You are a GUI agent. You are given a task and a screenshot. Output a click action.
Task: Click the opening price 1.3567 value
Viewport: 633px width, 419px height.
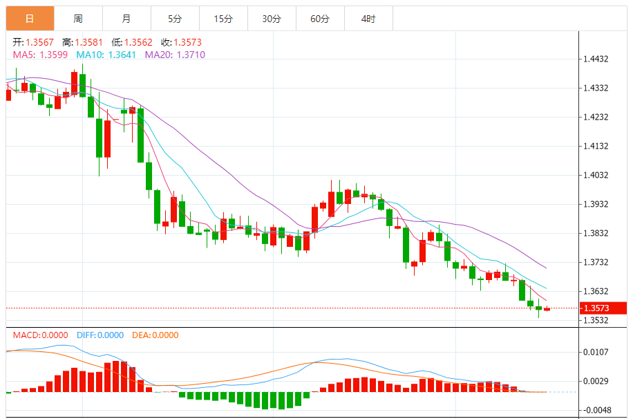[39, 42]
